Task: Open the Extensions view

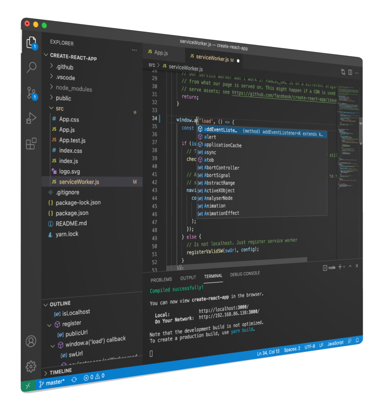Action: pyautogui.click(x=31, y=143)
